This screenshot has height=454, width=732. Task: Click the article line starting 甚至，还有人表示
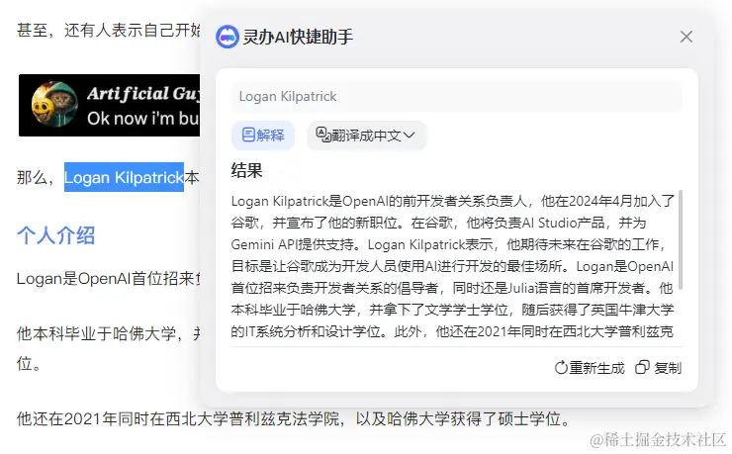(108, 30)
